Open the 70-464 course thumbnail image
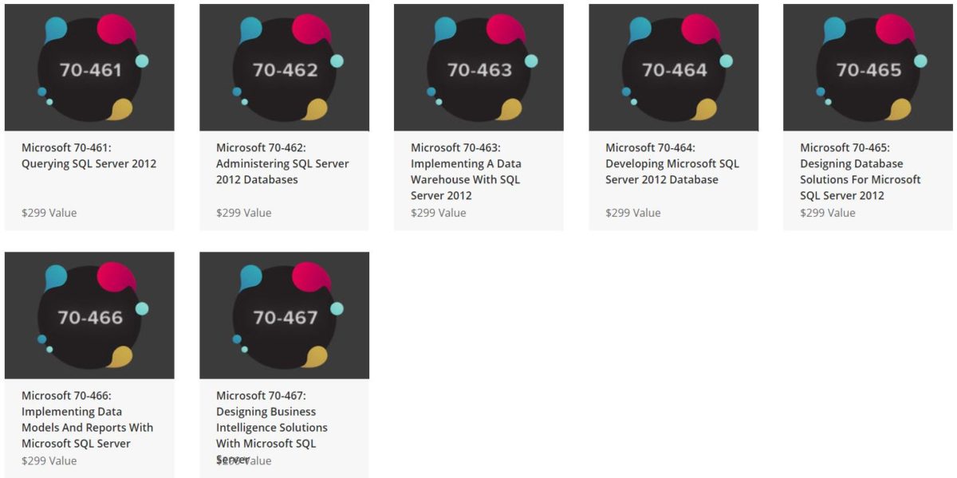 click(x=673, y=67)
